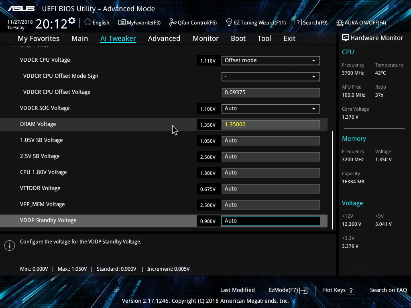Click CPU 1.80V Voltage Auto field
The width and height of the screenshot is (411, 308).
(x=271, y=173)
